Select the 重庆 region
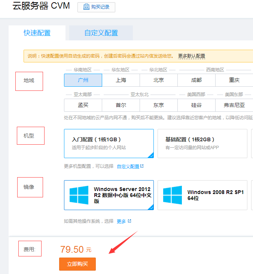The width and height of the screenshot is (253, 274). click(x=234, y=80)
